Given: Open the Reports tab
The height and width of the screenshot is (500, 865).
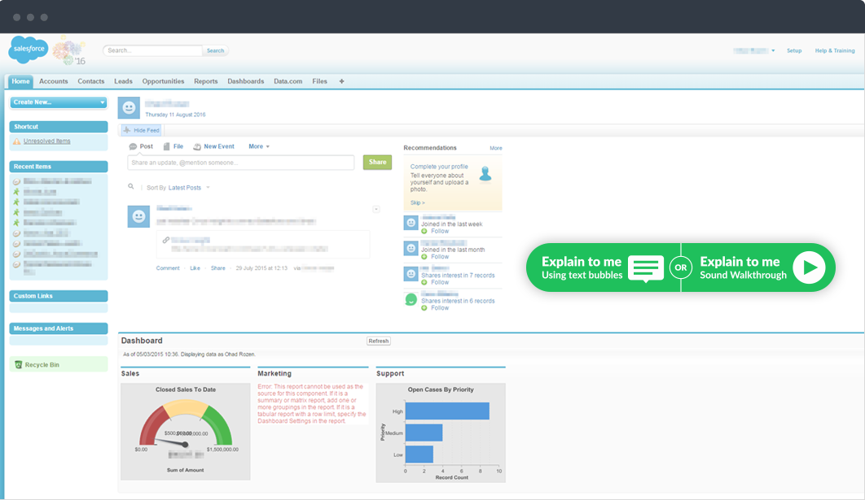Looking at the screenshot, I should 206,81.
